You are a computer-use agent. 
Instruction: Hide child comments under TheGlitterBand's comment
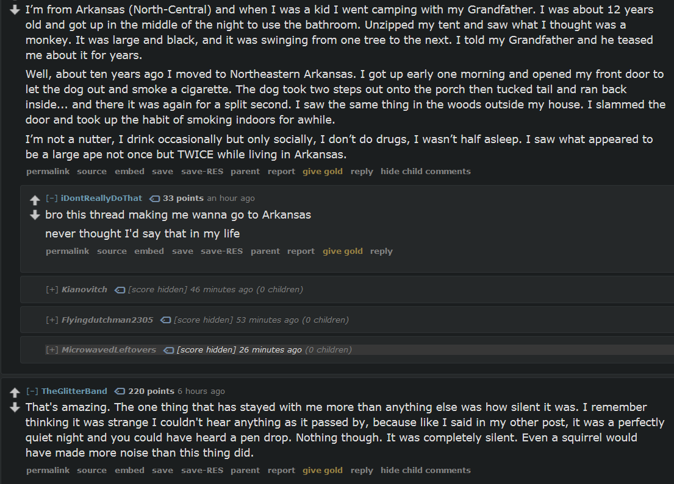tap(425, 471)
